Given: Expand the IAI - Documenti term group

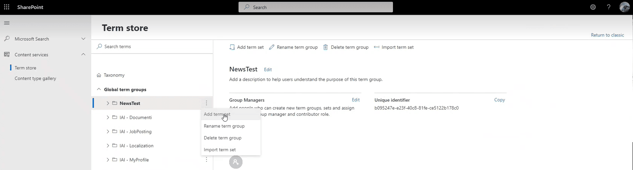Looking at the screenshot, I should [108, 118].
